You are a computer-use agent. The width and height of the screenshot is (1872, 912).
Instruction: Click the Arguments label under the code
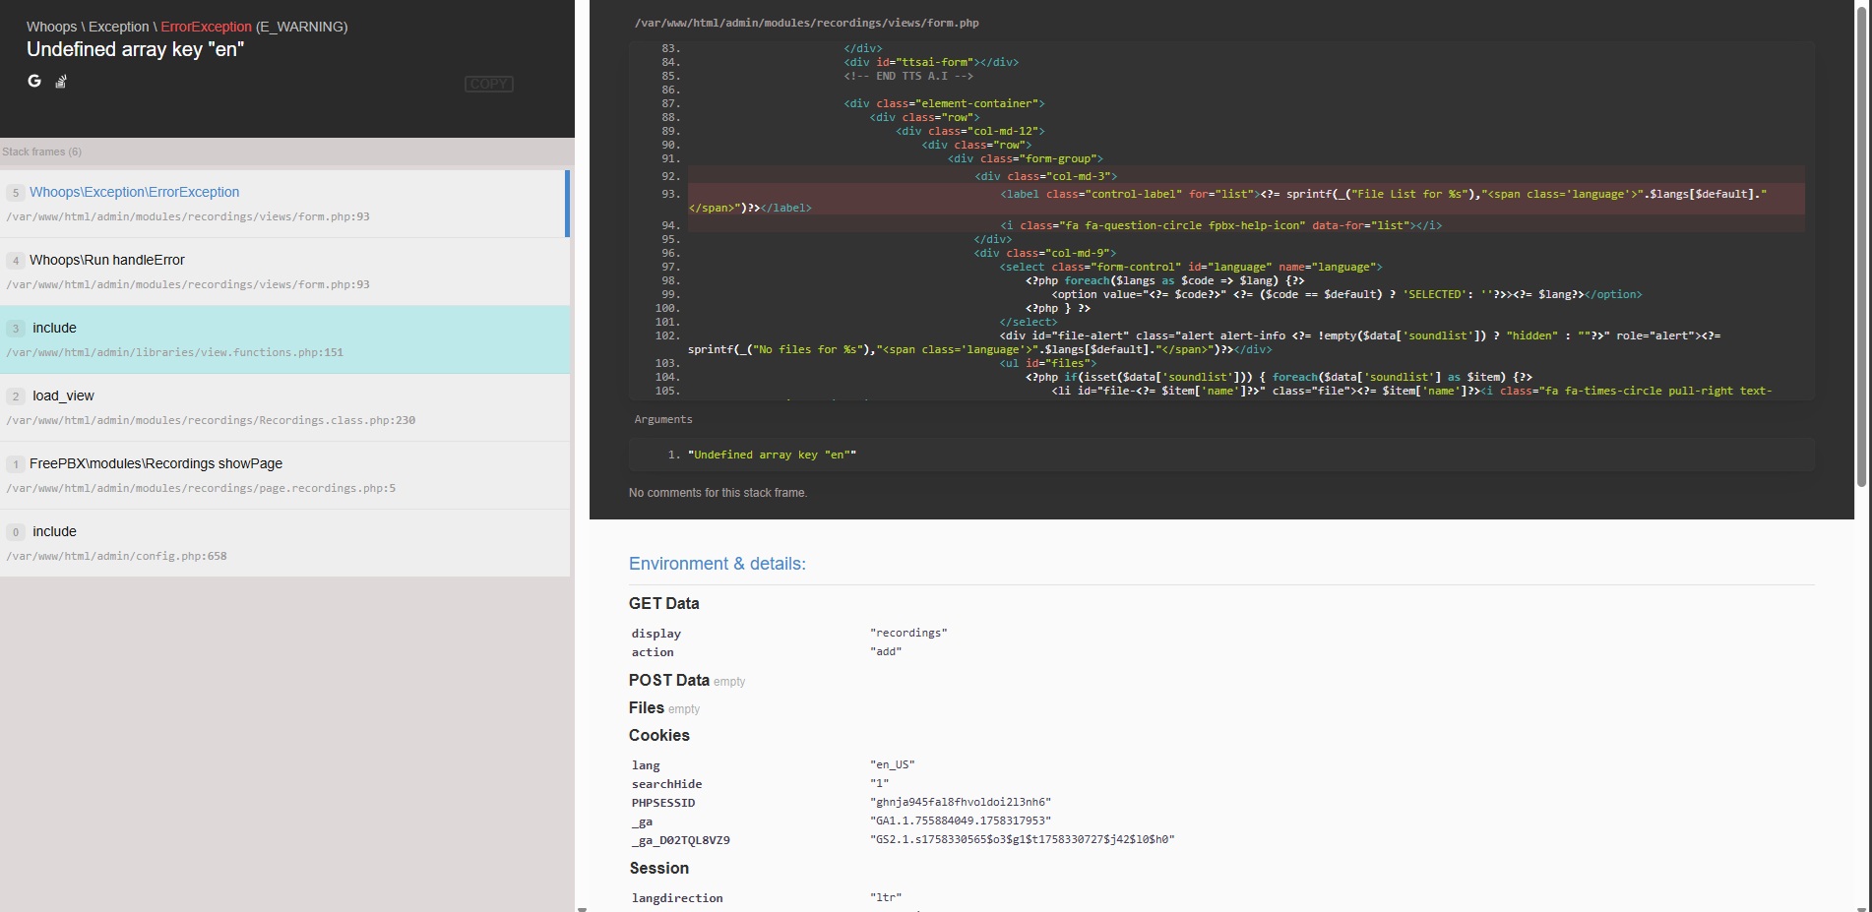pos(662,420)
